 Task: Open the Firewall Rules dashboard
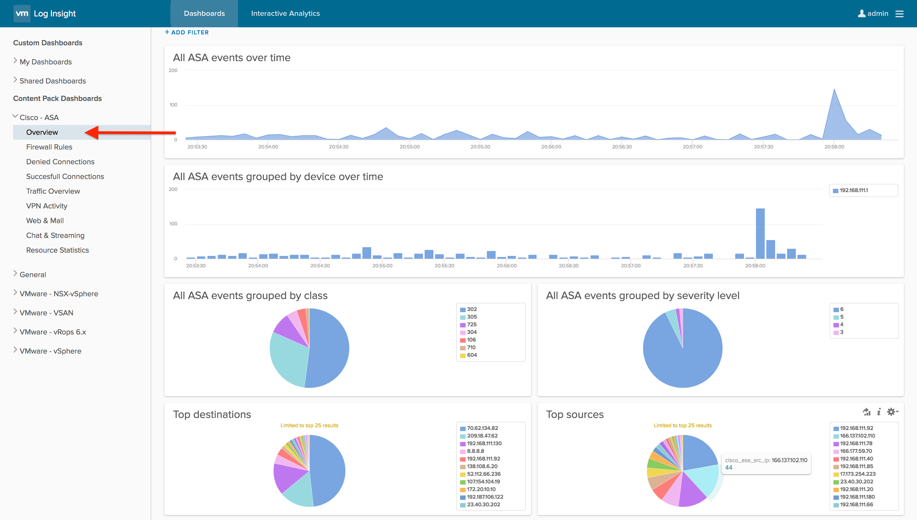pyautogui.click(x=49, y=147)
